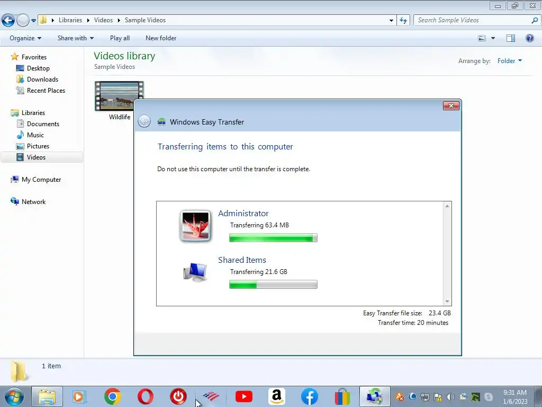Viewport: 542px width, 407px height.
Task: Toggle the preview pane icon
Action: pos(511,38)
